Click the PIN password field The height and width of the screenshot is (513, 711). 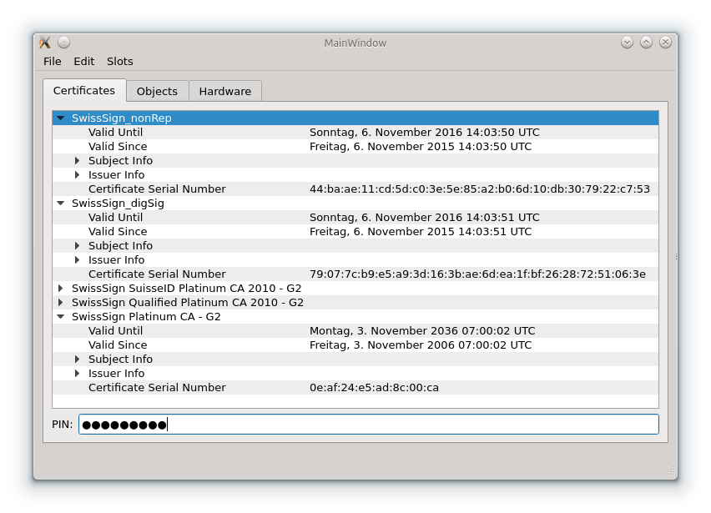pos(368,425)
